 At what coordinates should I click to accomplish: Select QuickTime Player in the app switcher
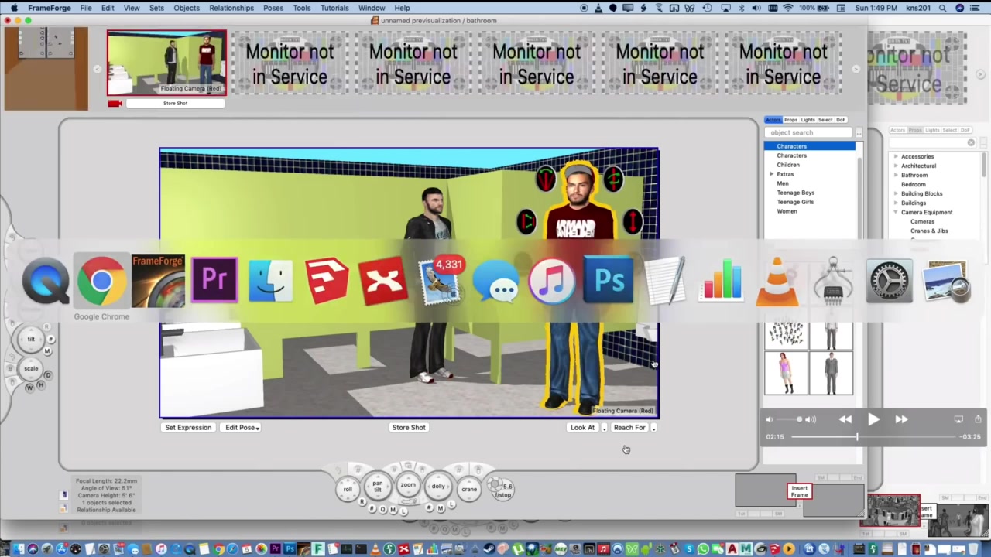[x=45, y=280]
